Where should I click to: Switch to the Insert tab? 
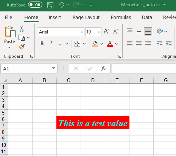(x=55, y=18)
